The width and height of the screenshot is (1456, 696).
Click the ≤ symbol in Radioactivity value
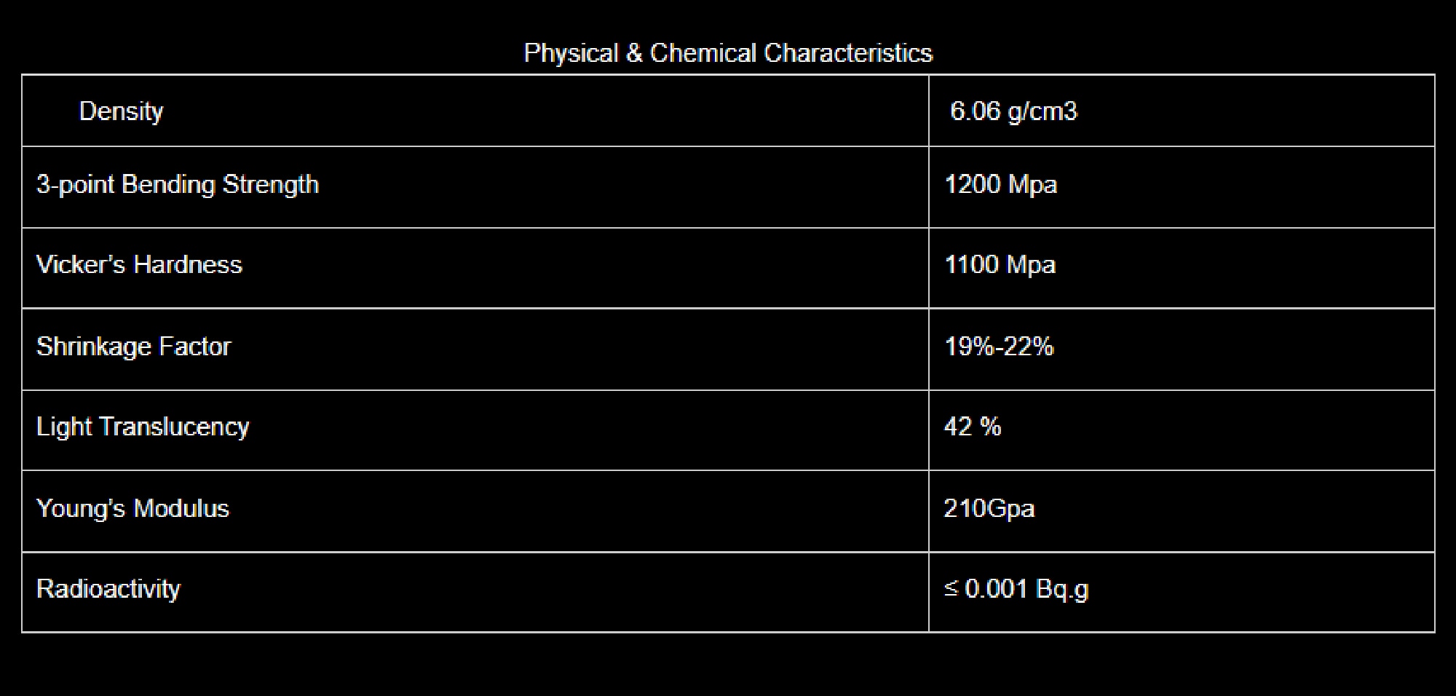(x=951, y=588)
